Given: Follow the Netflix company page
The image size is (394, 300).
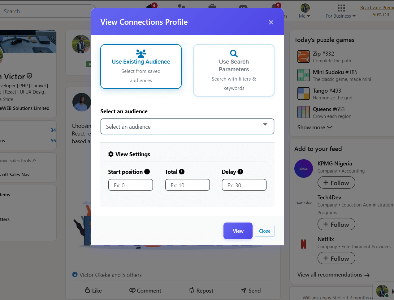Looking at the screenshot, I should pos(336,258).
